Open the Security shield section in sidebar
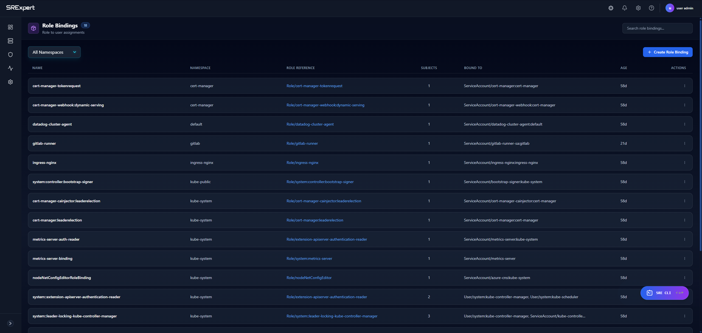The image size is (702, 333). (x=10, y=54)
